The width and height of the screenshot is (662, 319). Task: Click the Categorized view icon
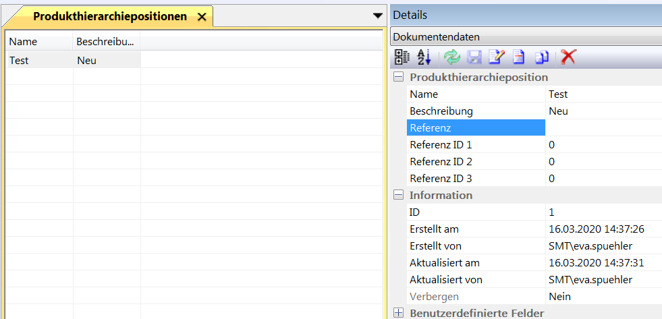[402, 57]
